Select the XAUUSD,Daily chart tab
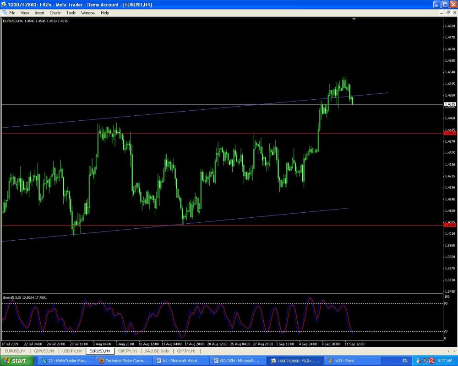This screenshot has width=458, height=366. 157,351
